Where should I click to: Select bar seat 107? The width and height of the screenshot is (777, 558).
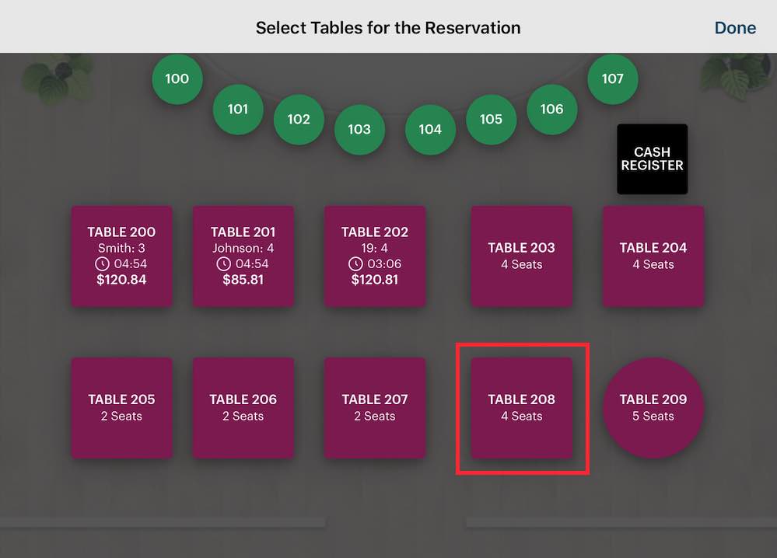(612, 78)
